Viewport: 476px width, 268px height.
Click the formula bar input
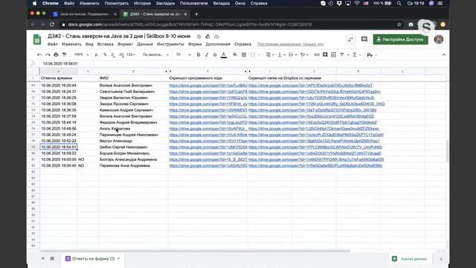[243, 63]
